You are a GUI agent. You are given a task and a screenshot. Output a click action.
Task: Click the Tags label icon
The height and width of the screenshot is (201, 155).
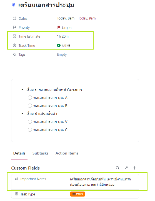(x=14, y=55)
